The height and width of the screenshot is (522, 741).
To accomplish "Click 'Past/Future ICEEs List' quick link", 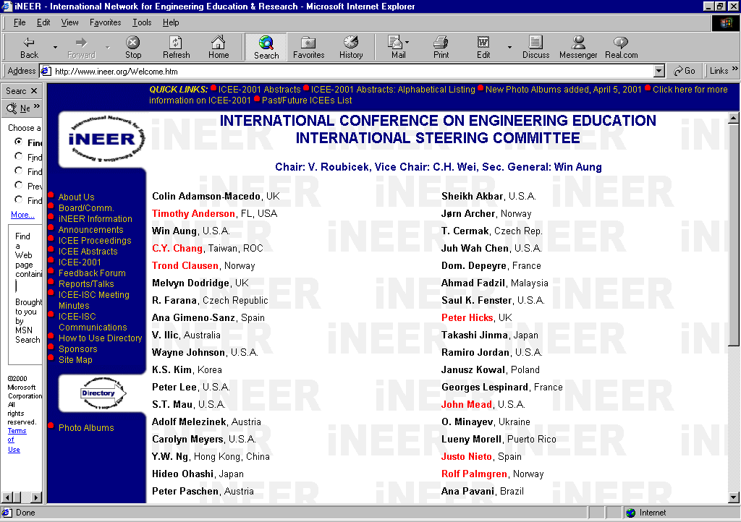I will 307,100.
